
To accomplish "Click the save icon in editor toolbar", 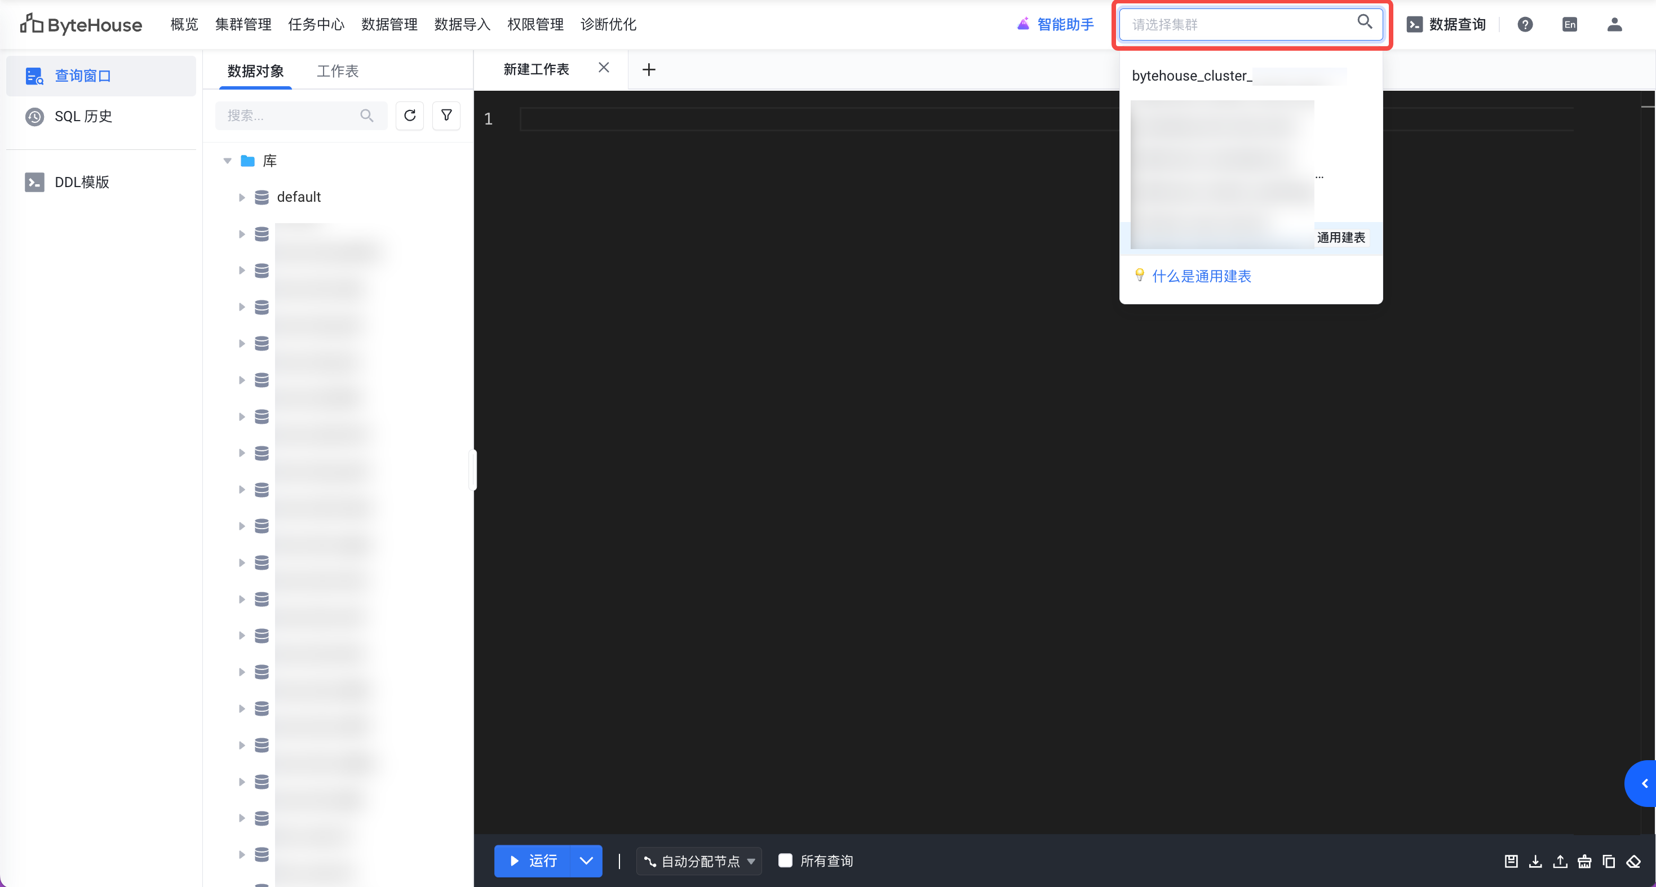I will tap(1511, 861).
